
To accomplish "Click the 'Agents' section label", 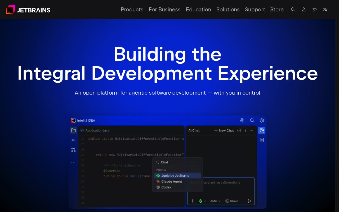I will click(x=161, y=170).
